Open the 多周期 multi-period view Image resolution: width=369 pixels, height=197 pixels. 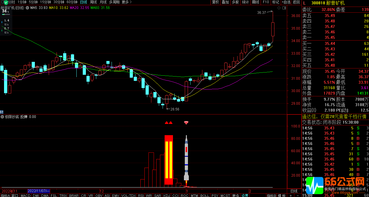(114, 2)
